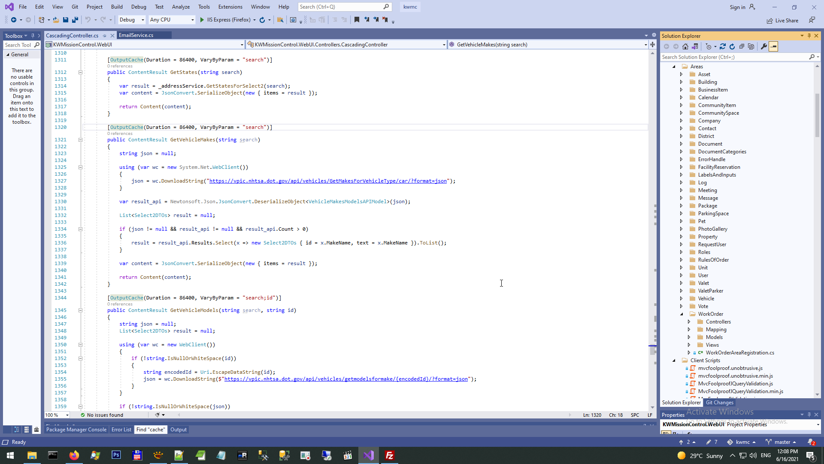Open Solution Explorer properties wrench icon
Screen dimensions: 824x464
(764, 46)
